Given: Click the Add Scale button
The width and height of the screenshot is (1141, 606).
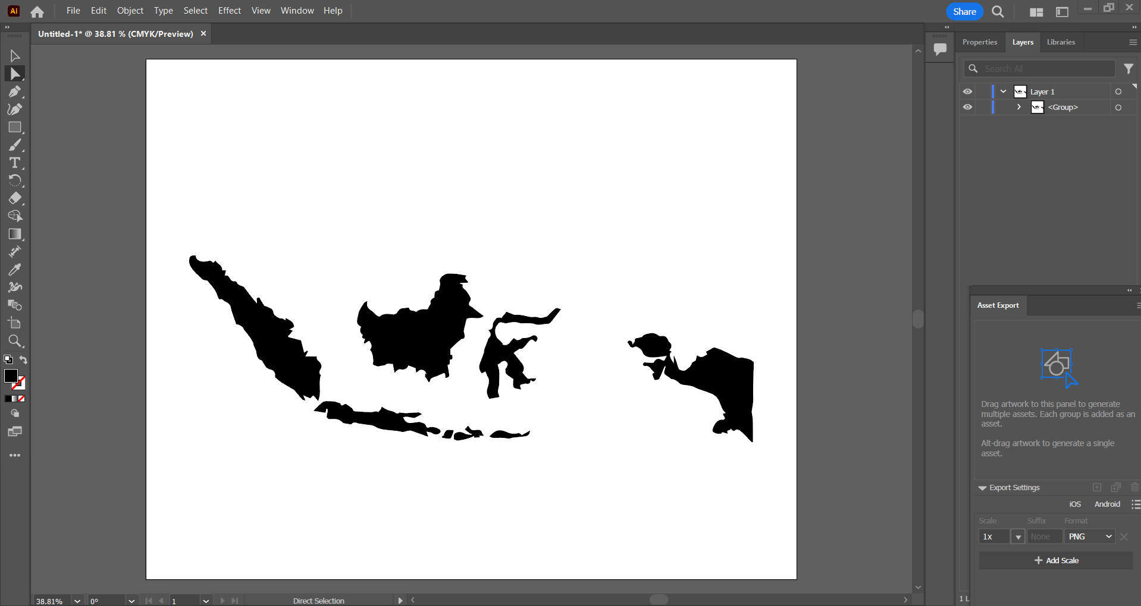Looking at the screenshot, I should pyautogui.click(x=1056, y=560).
